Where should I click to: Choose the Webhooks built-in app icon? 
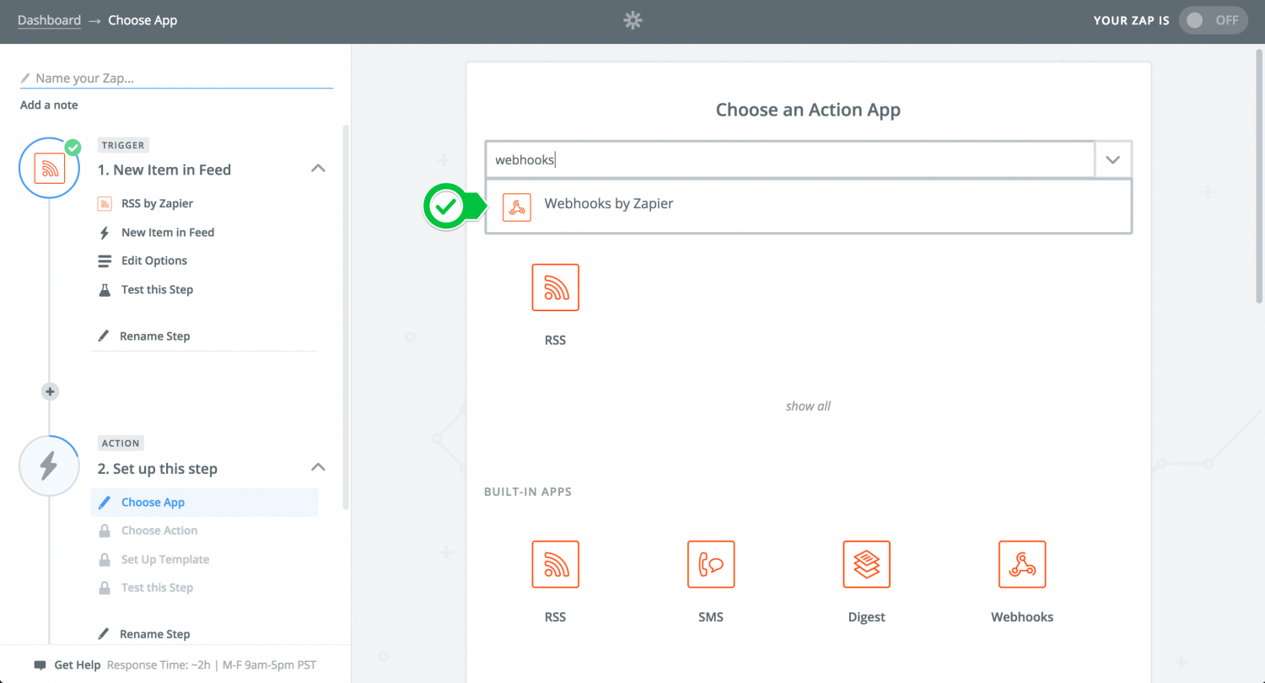point(1022,564)
